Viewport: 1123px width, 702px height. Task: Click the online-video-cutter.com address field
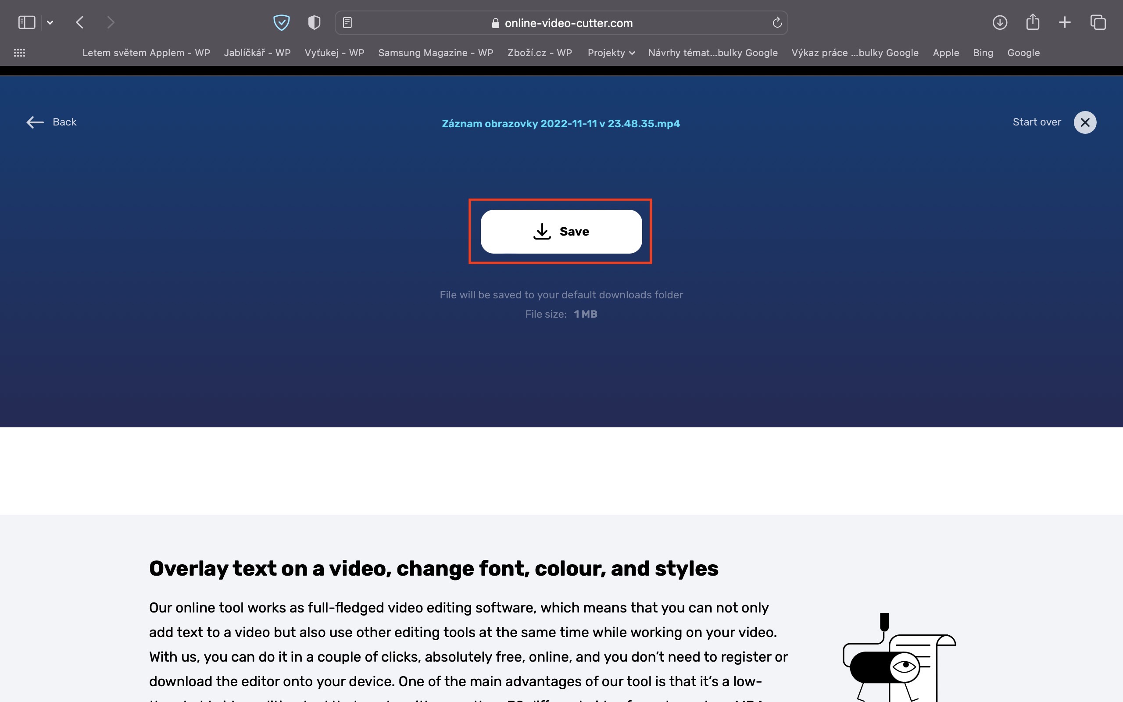(568, 23)
